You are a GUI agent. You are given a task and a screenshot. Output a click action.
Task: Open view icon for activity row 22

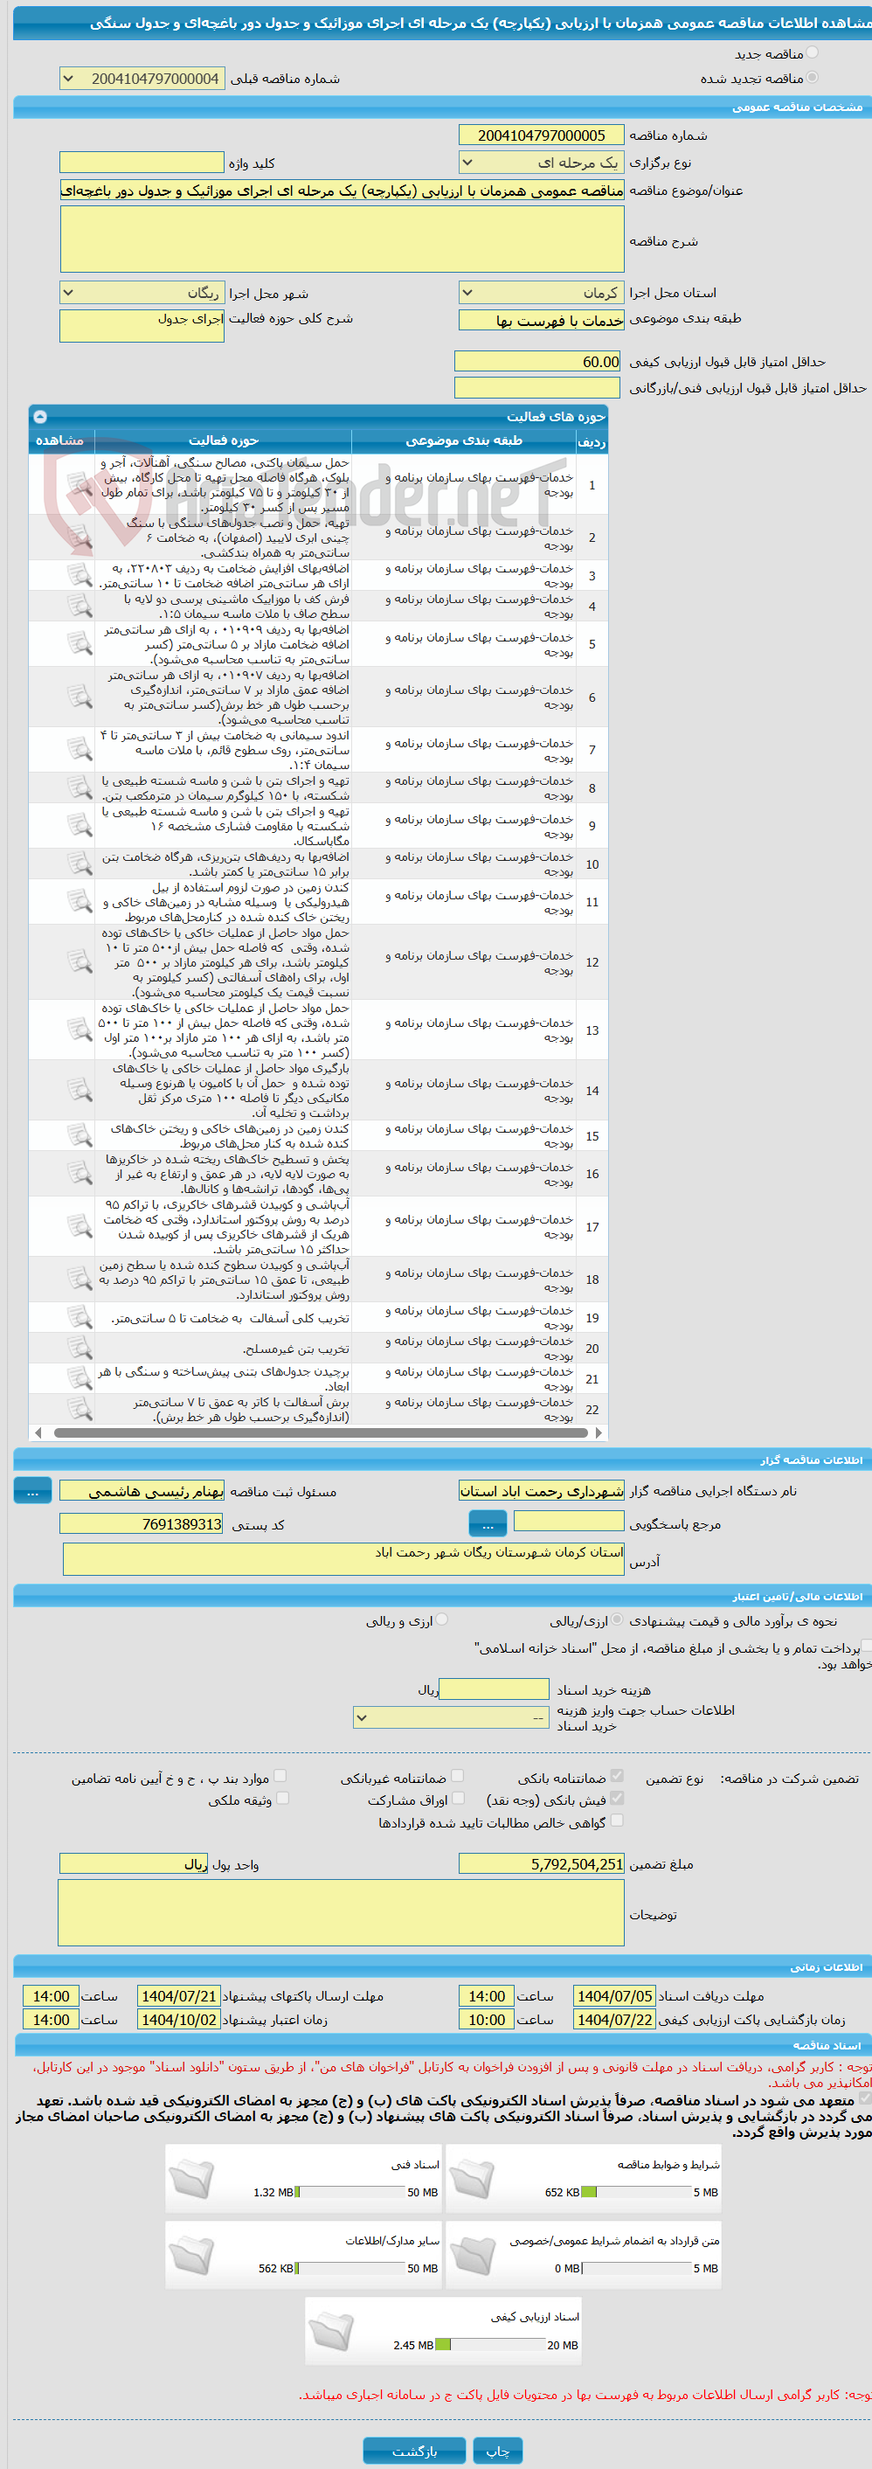(x=80, y=1409)
